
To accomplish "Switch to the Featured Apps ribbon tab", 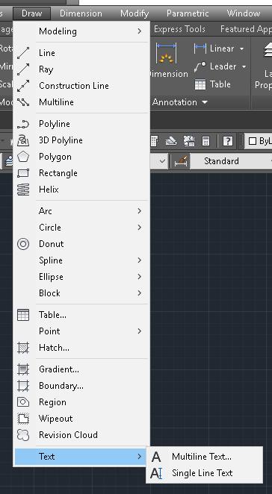I will click(x=246, y=29).
